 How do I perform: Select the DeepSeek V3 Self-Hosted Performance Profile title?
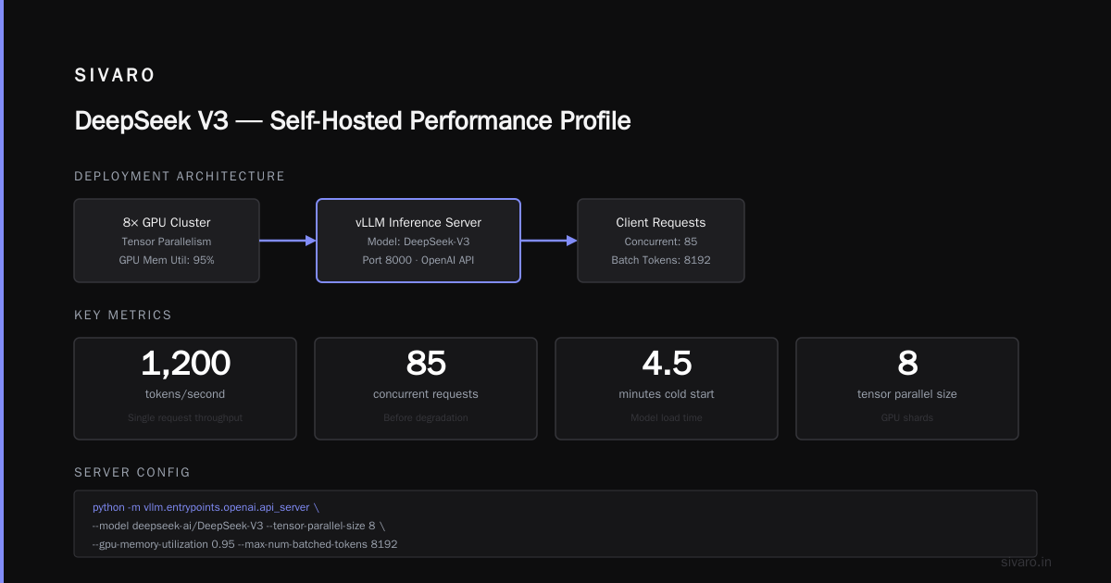(353, 120)
